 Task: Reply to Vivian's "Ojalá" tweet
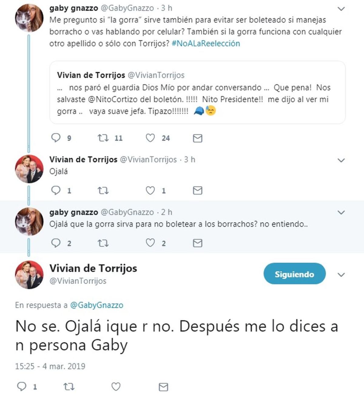56,191
